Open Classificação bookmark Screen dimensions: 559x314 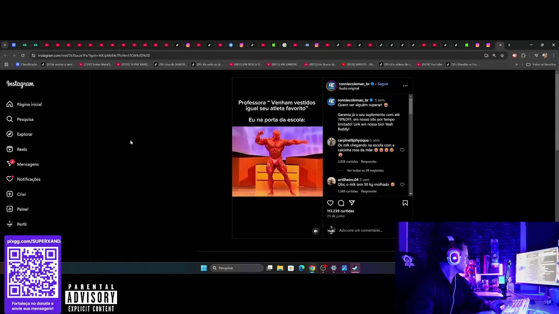(27, 65)
